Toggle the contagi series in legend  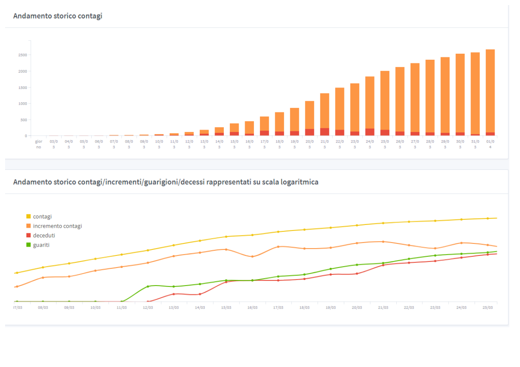[42, 217]
